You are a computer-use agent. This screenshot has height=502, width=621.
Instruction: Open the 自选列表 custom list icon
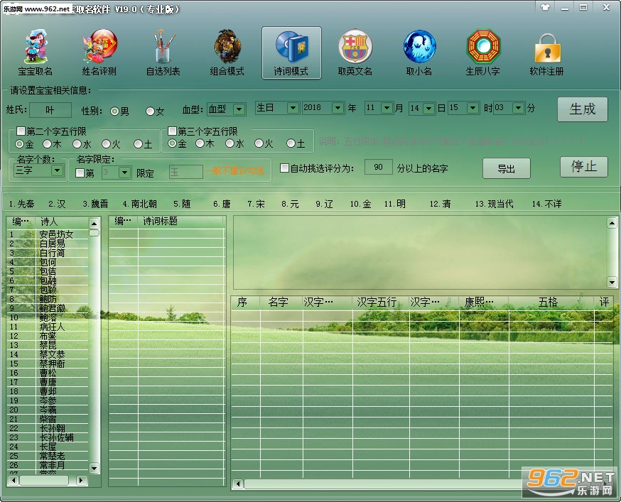pos(163,53)
